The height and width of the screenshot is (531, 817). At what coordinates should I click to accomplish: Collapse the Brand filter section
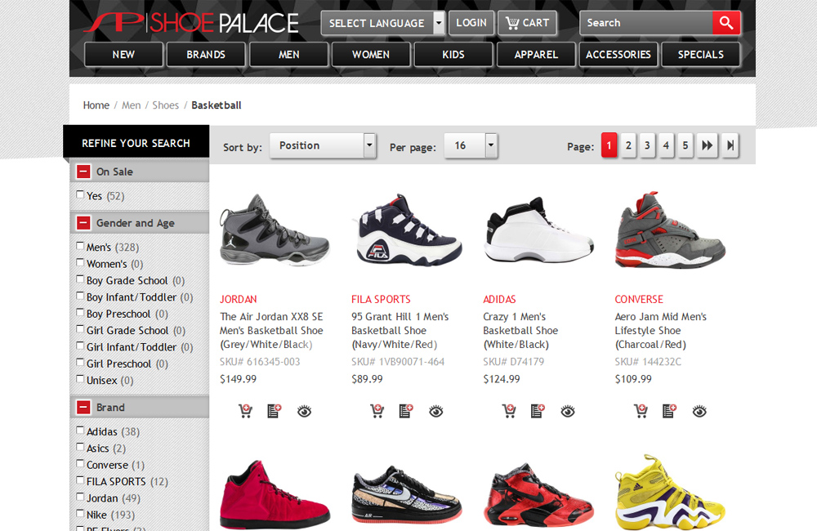point(83,407)
